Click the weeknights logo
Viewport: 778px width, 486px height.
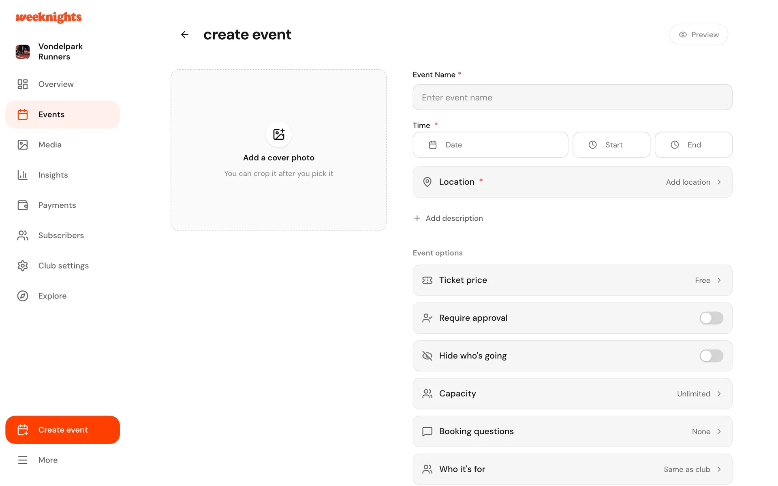point(49,17)
